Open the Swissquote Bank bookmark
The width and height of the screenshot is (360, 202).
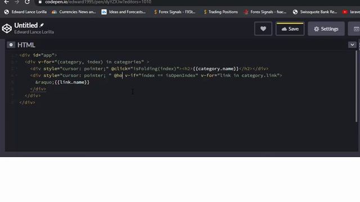[315, 12]
